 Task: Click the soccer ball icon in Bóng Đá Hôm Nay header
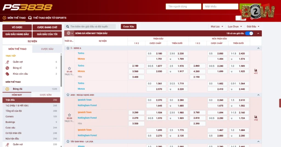68,33
